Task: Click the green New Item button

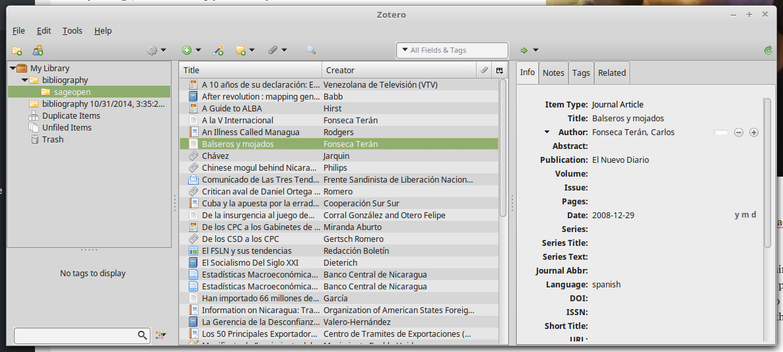Action: pos(187,50)
